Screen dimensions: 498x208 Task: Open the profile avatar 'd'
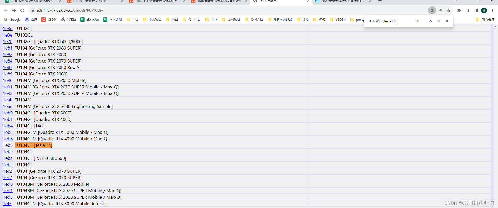coord(484,10)
